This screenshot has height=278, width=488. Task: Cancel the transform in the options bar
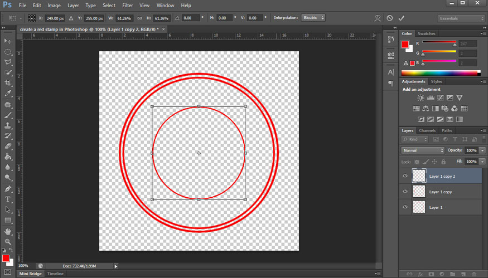click(389, 18)
